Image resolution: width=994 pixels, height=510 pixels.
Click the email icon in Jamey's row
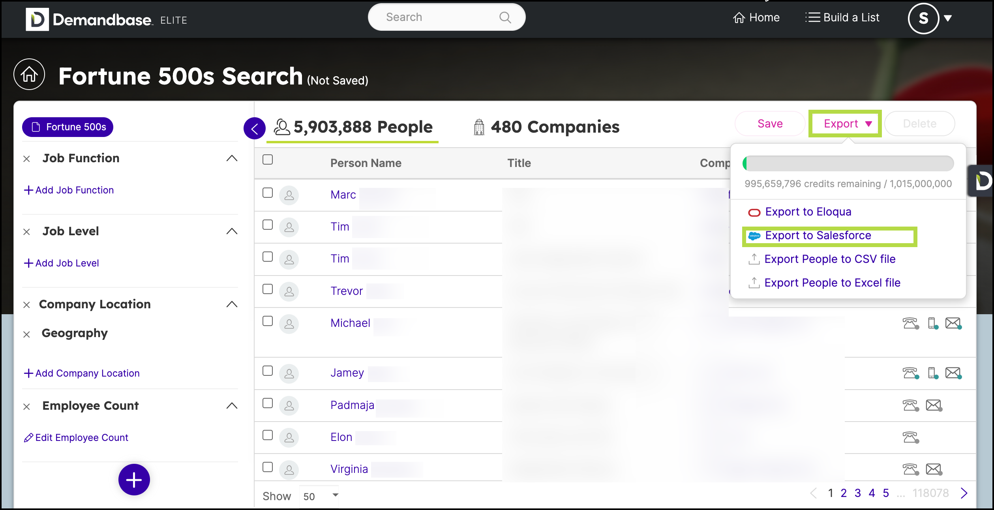953,373
